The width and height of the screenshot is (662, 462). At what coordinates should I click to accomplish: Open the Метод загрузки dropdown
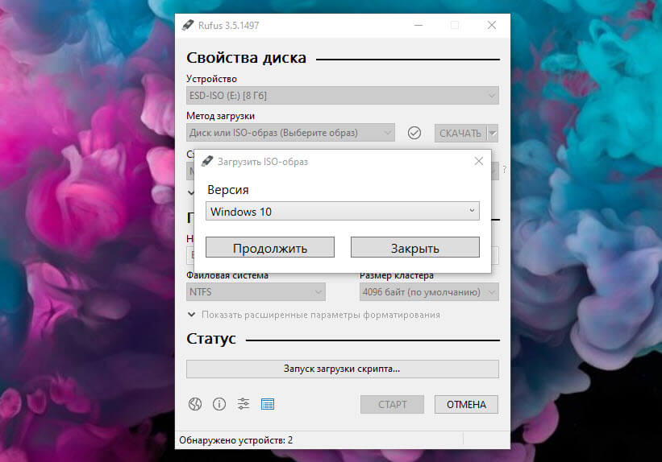(x=290, y=132)
